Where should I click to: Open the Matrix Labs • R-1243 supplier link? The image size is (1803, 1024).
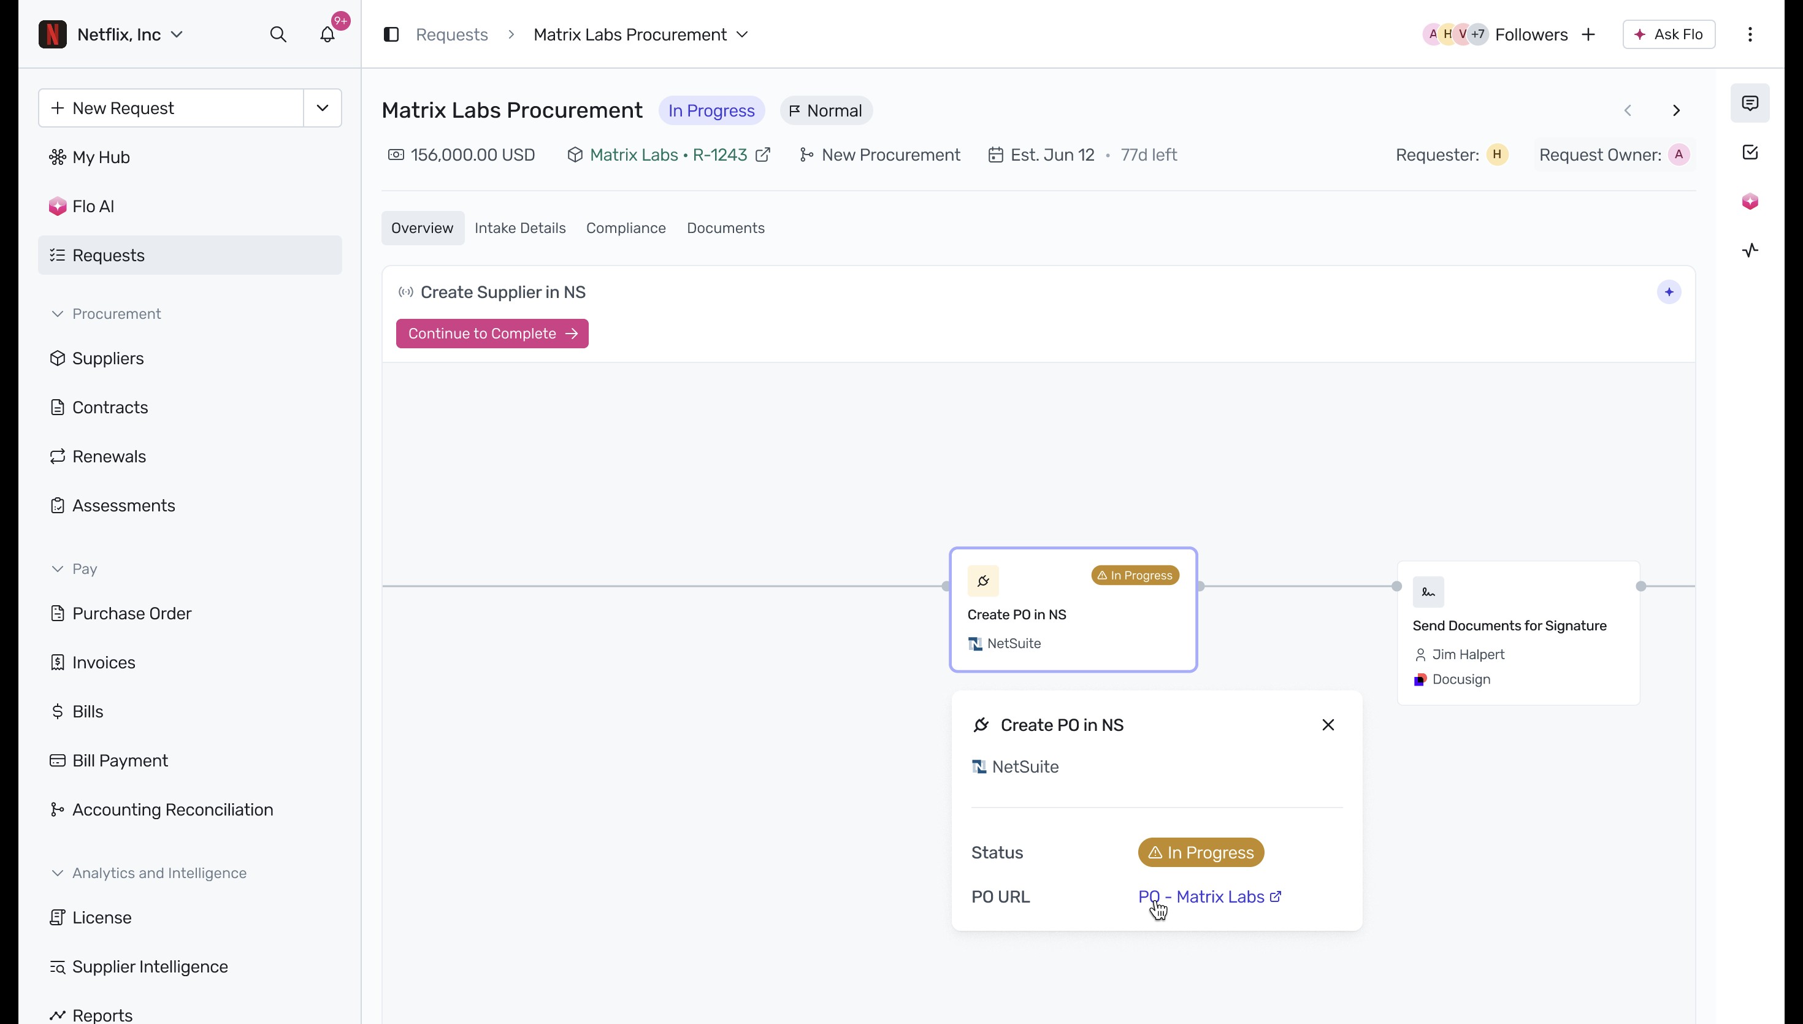click(668, 155)
